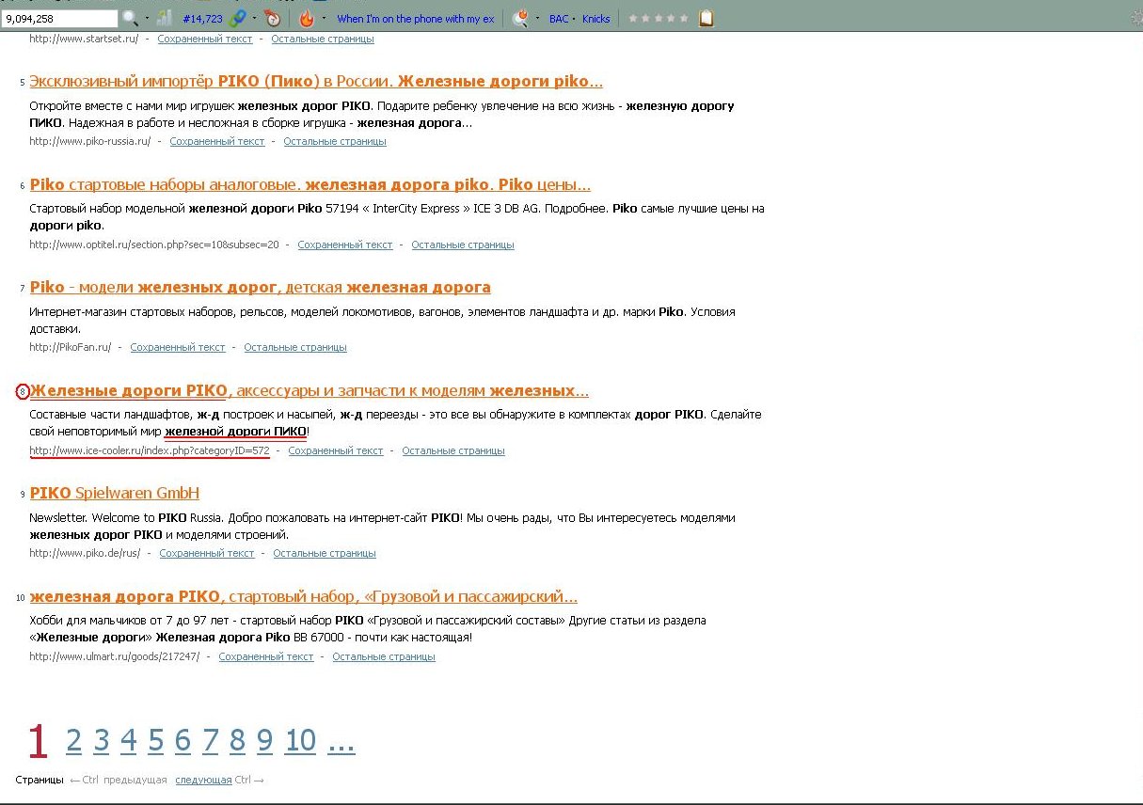1143x805 pixels.
Task: Click the toolbar magnifier search icon
Action: point(130,18)
